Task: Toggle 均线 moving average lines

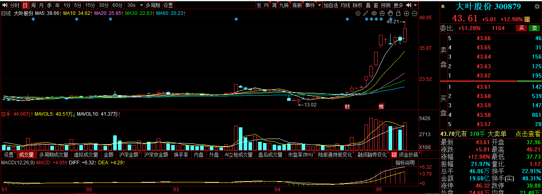Action: point(345,5)
